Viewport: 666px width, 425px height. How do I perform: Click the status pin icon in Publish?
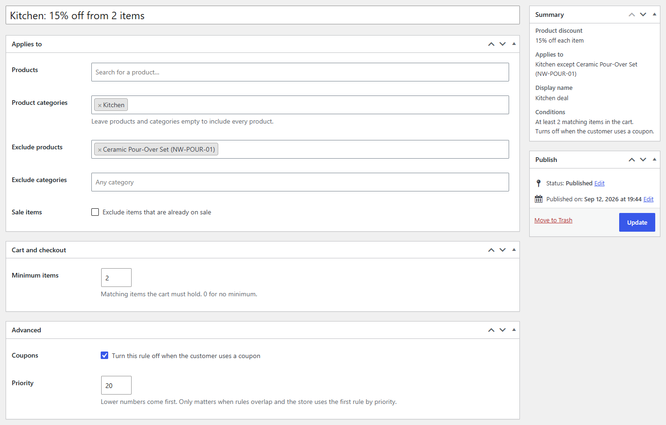(x=539, y=183)
